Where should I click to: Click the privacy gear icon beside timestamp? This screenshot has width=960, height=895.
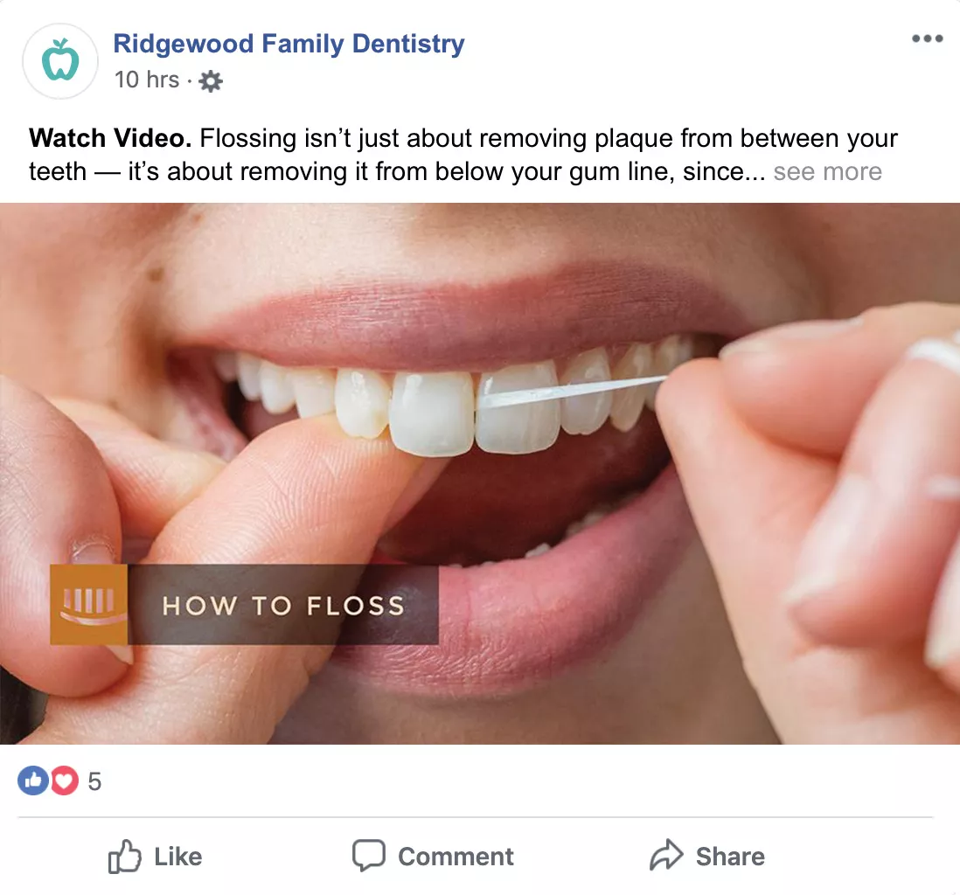click(209, 80)
